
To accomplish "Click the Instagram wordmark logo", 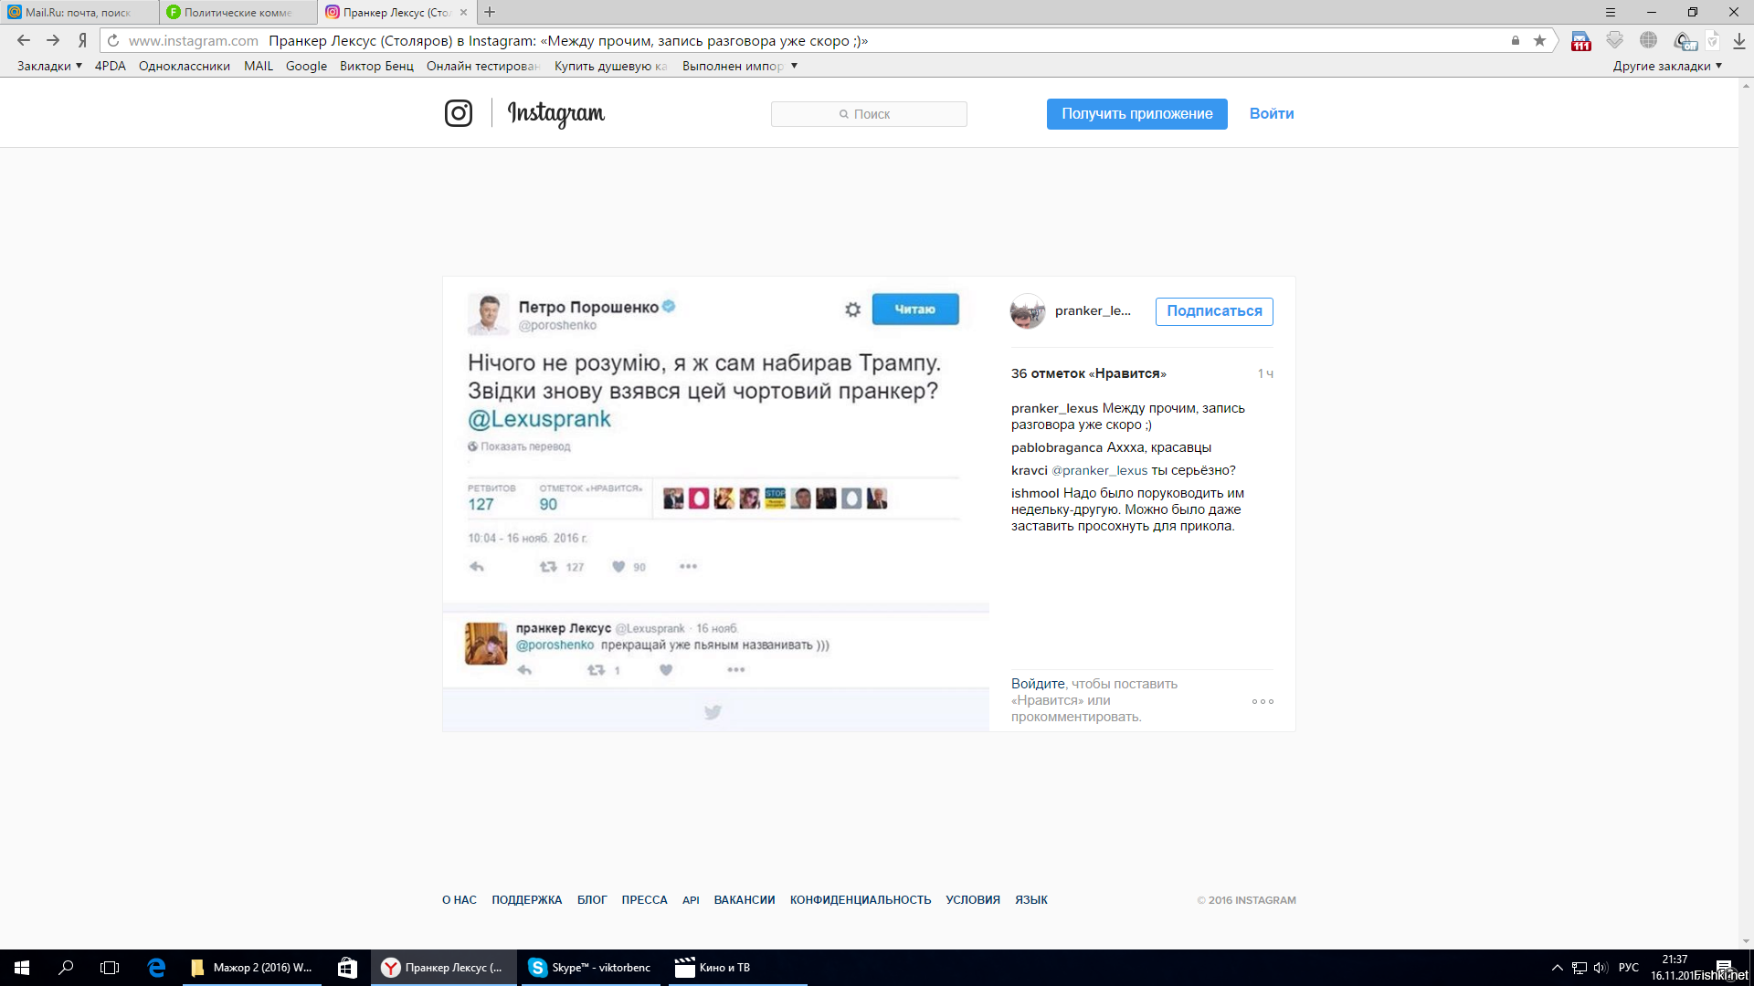I will [x=556, y=114].
